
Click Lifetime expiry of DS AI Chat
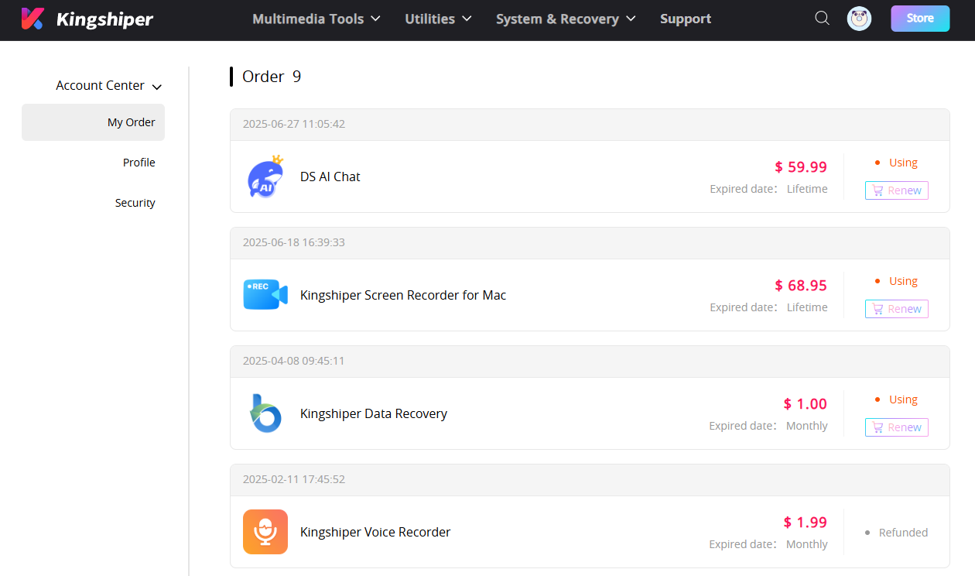[807, 189]
